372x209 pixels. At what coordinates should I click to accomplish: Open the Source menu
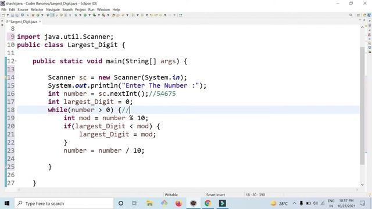[23, 10]
